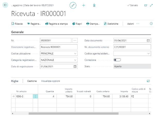Click Importo unitario cell 784,60
Viewport: 166px width, 116px height.
pyautogui.click(x=66, y=96)
